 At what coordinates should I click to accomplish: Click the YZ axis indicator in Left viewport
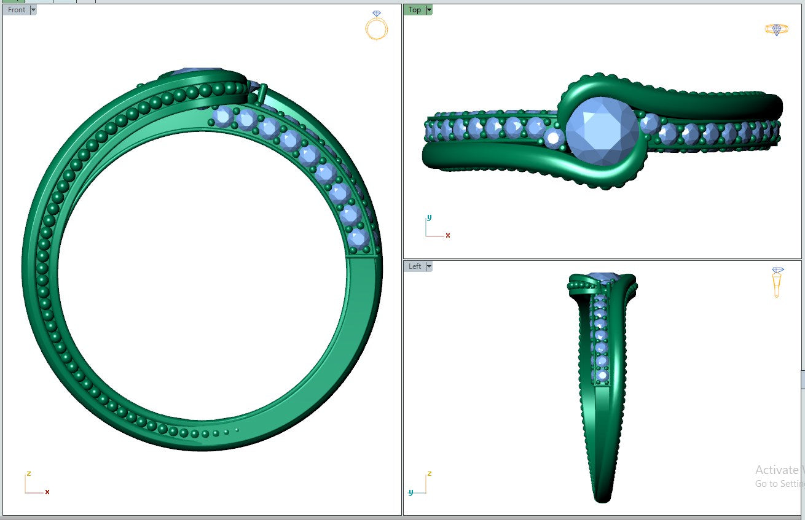[x=419, y=484]
